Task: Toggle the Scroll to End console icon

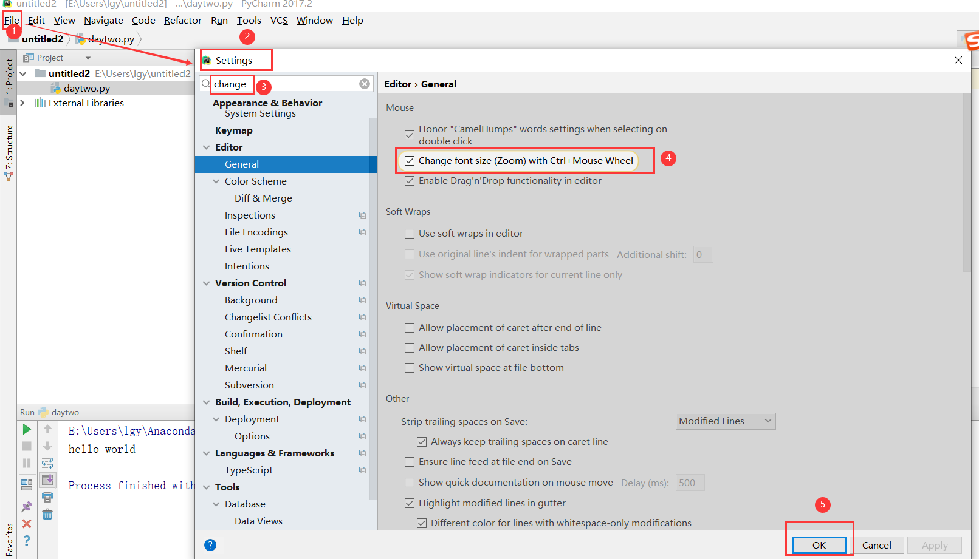Action: [x=47, y=480]
